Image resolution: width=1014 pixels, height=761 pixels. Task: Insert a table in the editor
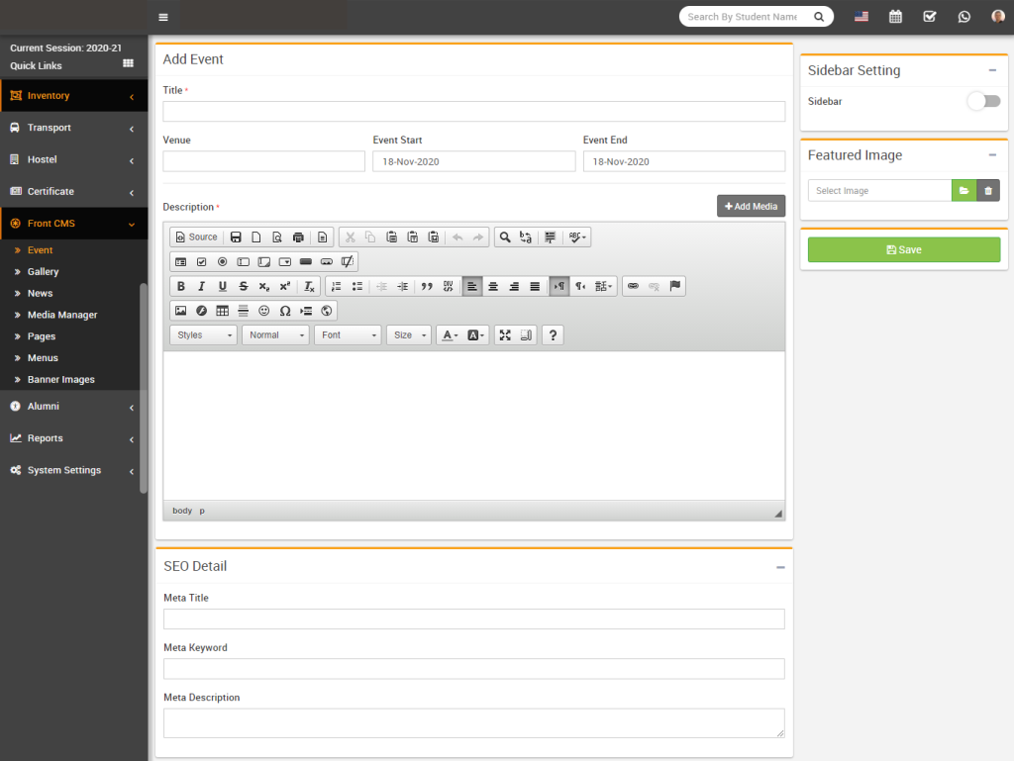click(223, 311)
